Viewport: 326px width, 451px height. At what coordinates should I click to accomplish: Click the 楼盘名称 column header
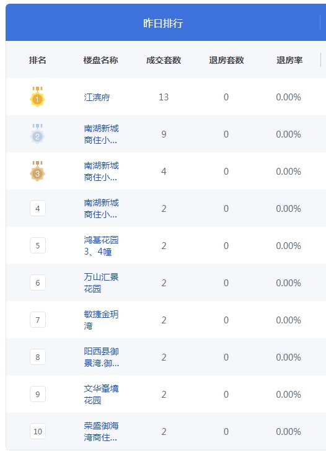click(x=100, y=60)
